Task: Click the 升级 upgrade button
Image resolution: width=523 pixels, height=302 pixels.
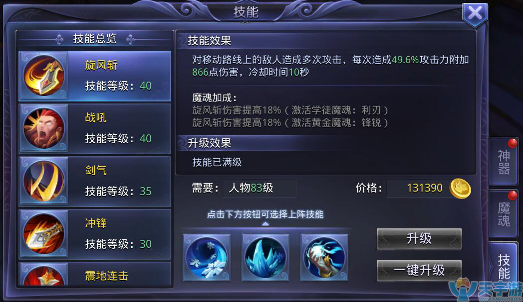Action: tap(419, 238)
